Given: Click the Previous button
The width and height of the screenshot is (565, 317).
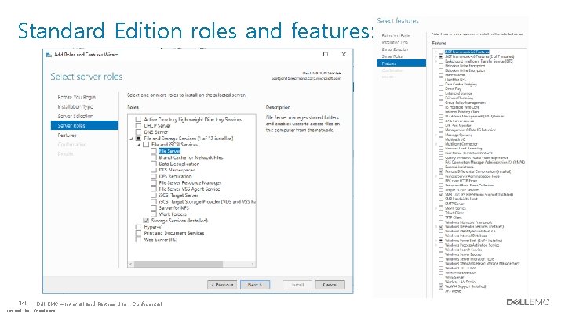Looking at the screenshot, I should pos(222,285).
